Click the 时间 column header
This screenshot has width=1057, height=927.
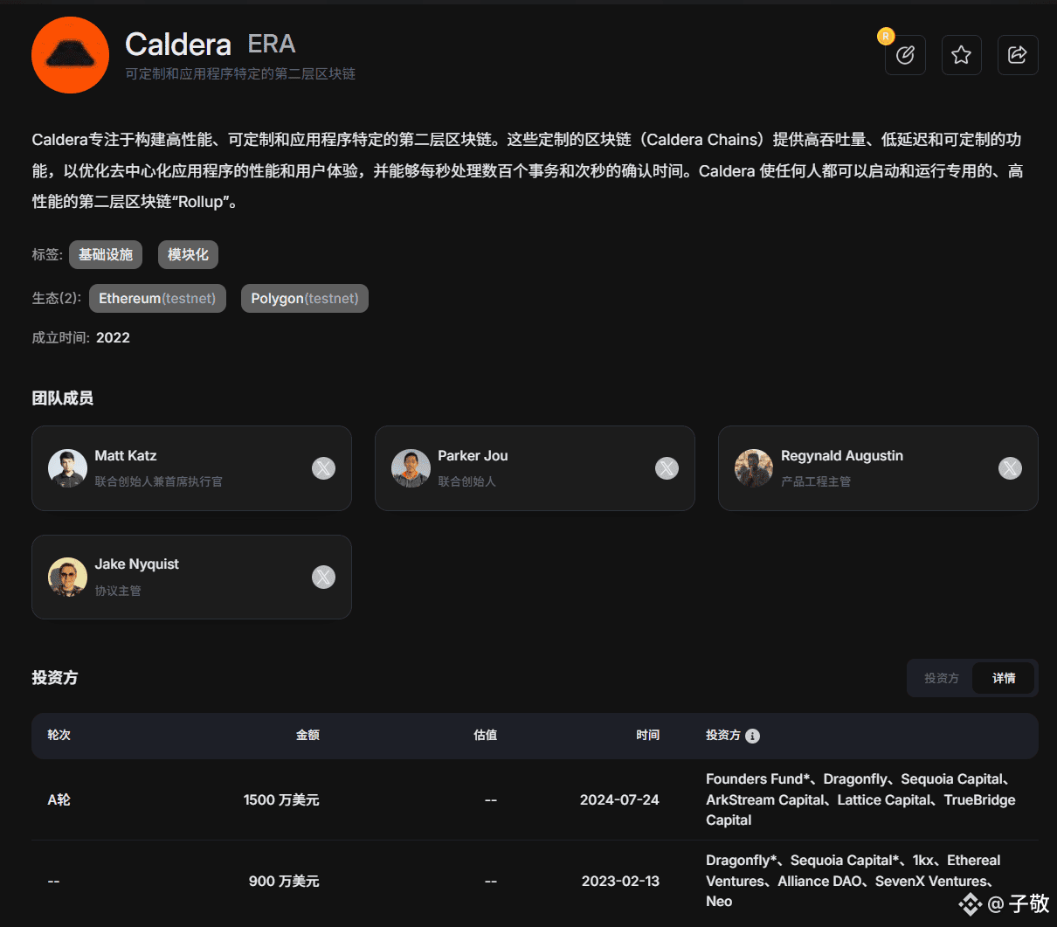[647, 735]
